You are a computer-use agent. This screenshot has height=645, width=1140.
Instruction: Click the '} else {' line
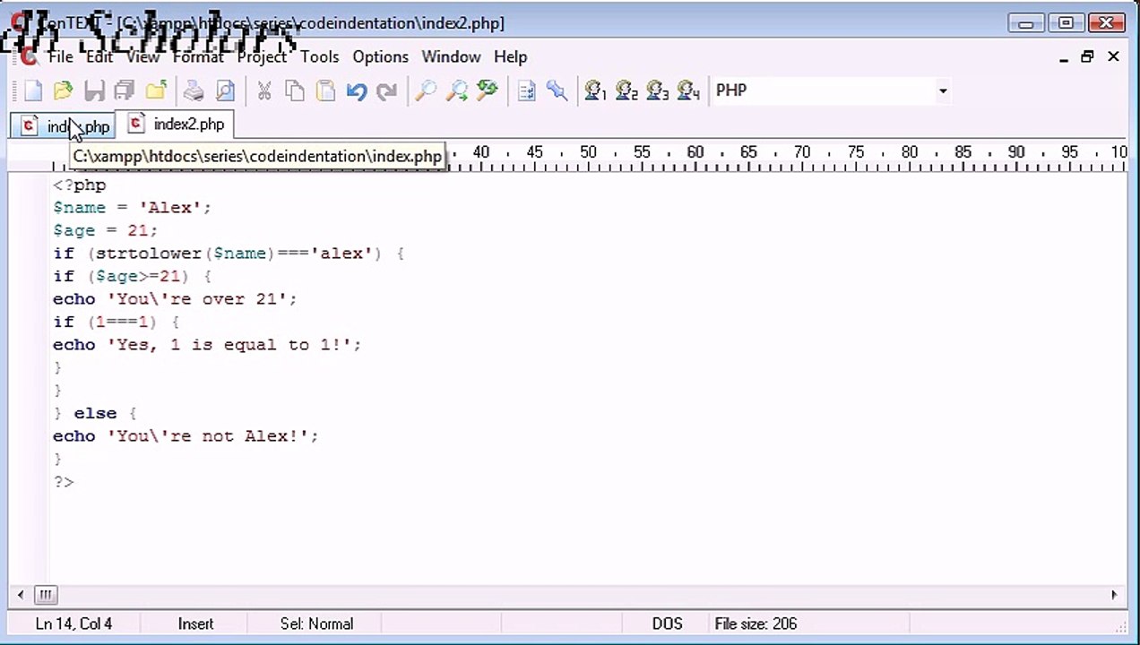95,414
